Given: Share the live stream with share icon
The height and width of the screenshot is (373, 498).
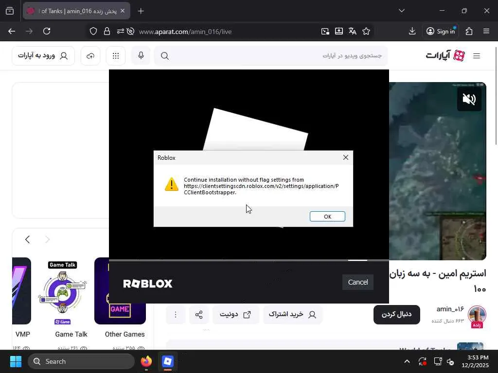Looking at the screenshot, I should click(x=199, y=314).
